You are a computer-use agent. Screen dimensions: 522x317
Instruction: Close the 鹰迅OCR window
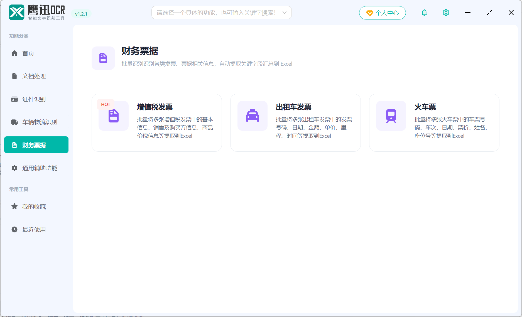(x=511, y=13)
